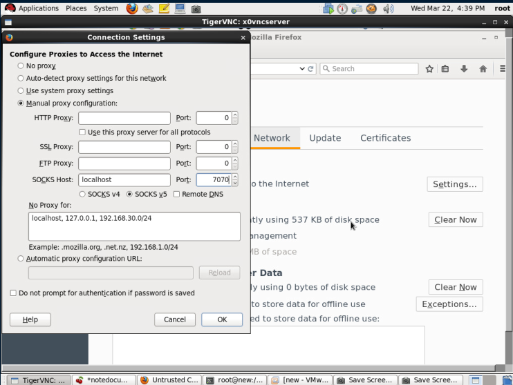The height and width of the screenshot is (385, 513).
Task: Increase the FTP Proxy port value
Action: pos(235,160)
